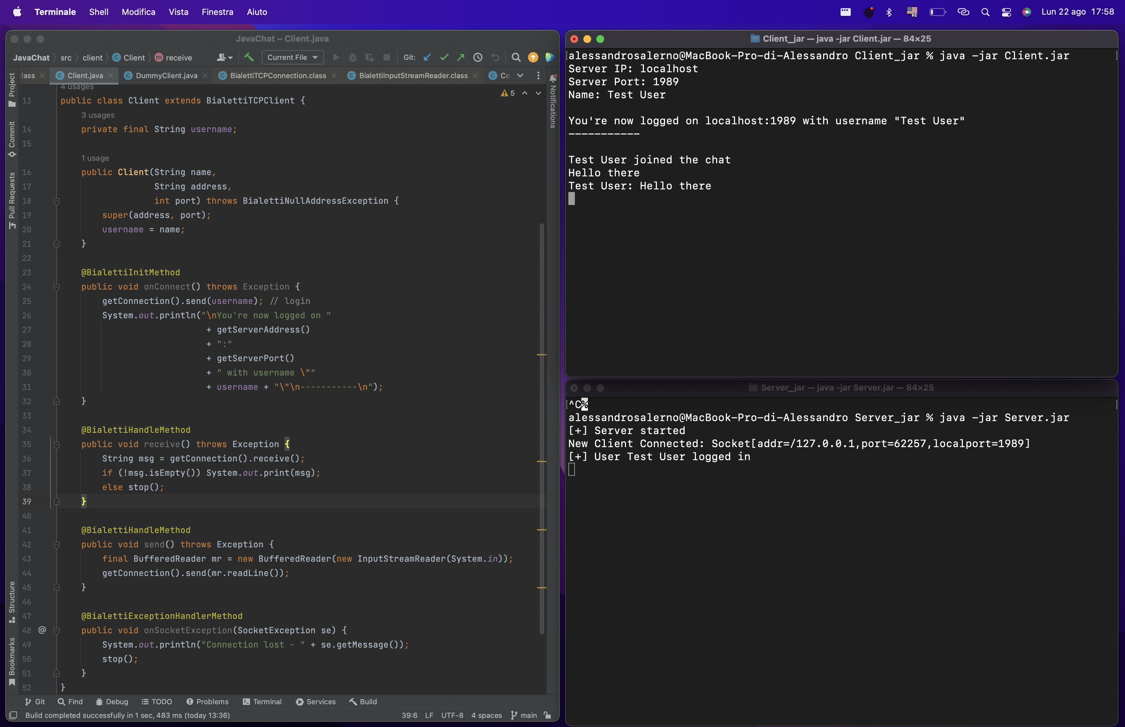
Task: Switch to DummyClient.java editor tab
Action: 166,75
